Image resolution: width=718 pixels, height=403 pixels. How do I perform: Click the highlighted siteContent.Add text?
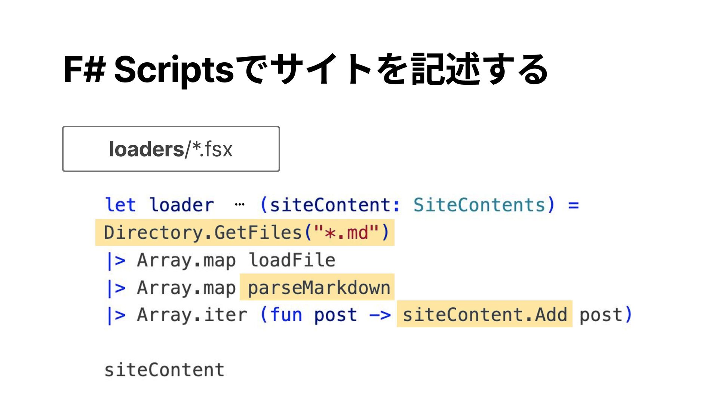tap(485, 314)
